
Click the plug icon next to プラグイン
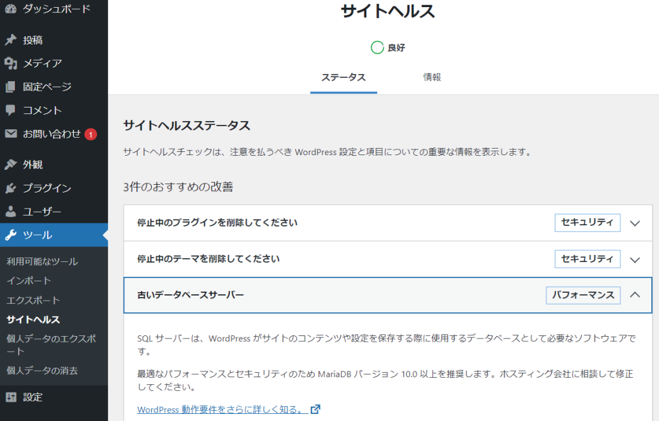(10, 188)
